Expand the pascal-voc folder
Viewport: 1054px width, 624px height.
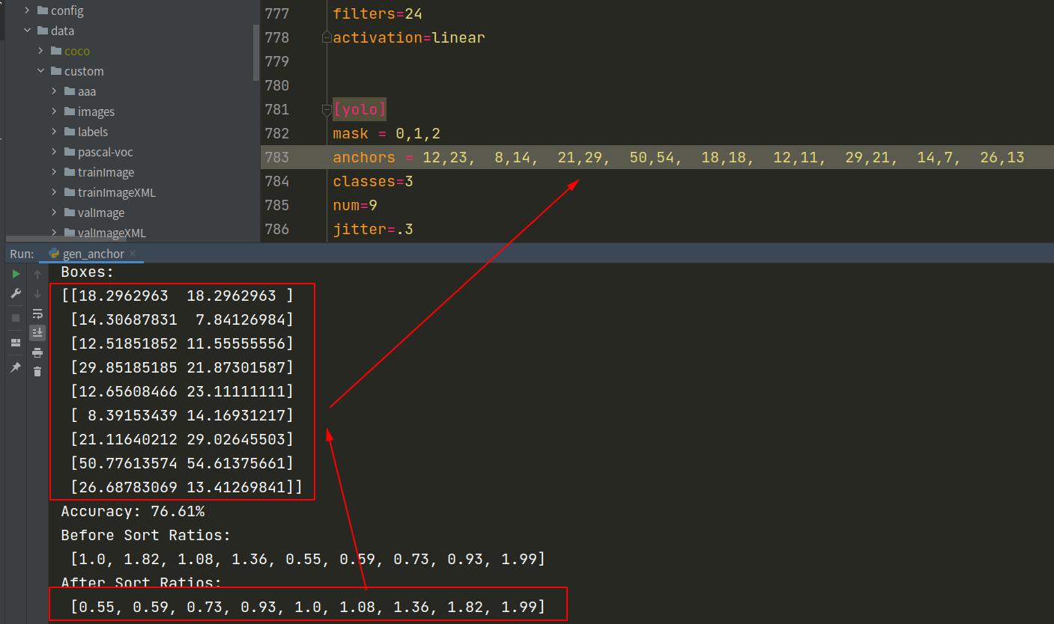[x=52, y=151]
